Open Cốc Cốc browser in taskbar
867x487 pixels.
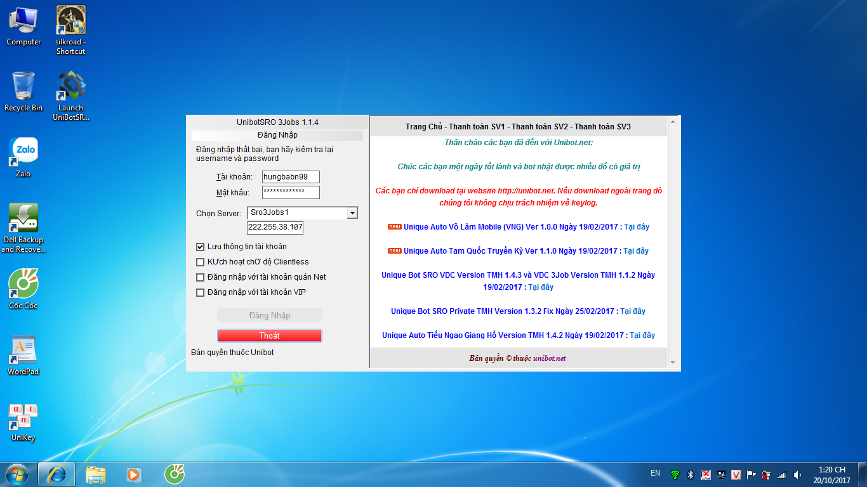pos(175,474)
